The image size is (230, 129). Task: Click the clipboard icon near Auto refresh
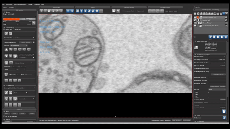224,111
